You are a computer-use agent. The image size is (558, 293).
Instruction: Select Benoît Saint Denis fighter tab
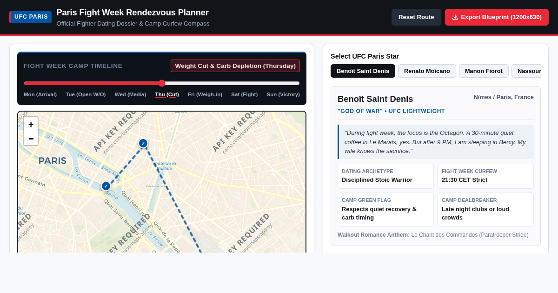click(x=363, y=71)
